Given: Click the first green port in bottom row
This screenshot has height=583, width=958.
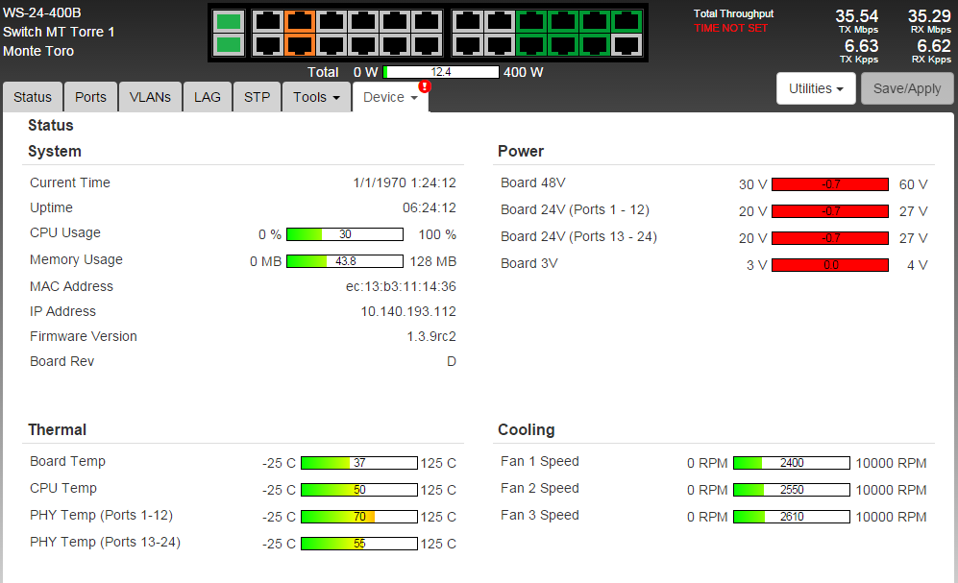Looking at the screenshot, I should 531,44.
